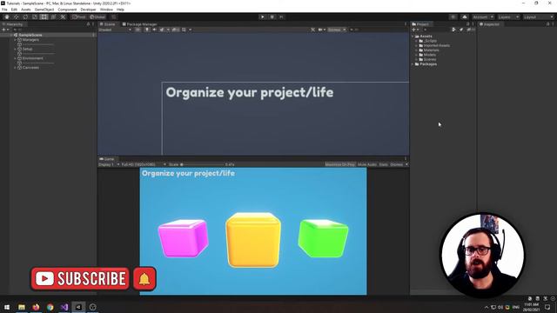Viewport: 557px width, 313px height.
Task: Select the Hierarchy tab
Action: click(x=13, y=24)
